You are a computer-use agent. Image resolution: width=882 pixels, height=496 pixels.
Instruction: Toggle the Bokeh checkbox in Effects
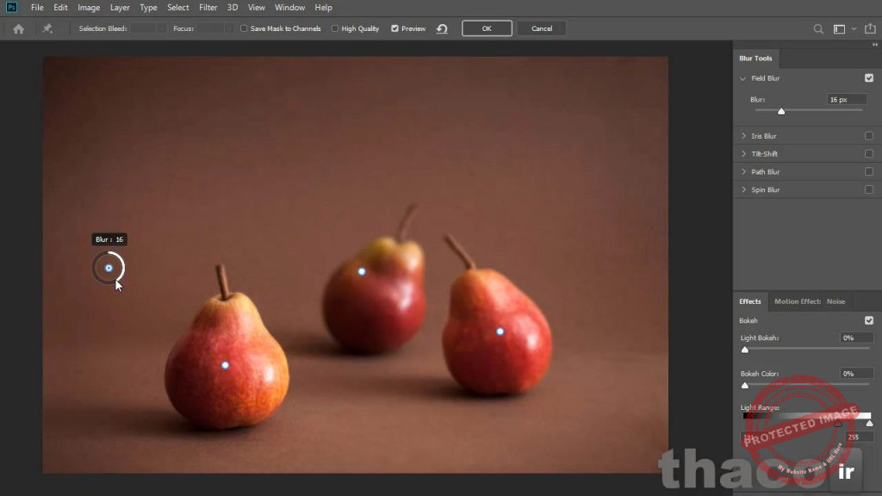[869, 319]
